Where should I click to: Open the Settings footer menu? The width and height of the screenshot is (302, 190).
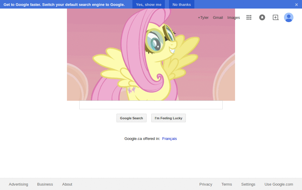pyautogui.click(x=248, y=184)
